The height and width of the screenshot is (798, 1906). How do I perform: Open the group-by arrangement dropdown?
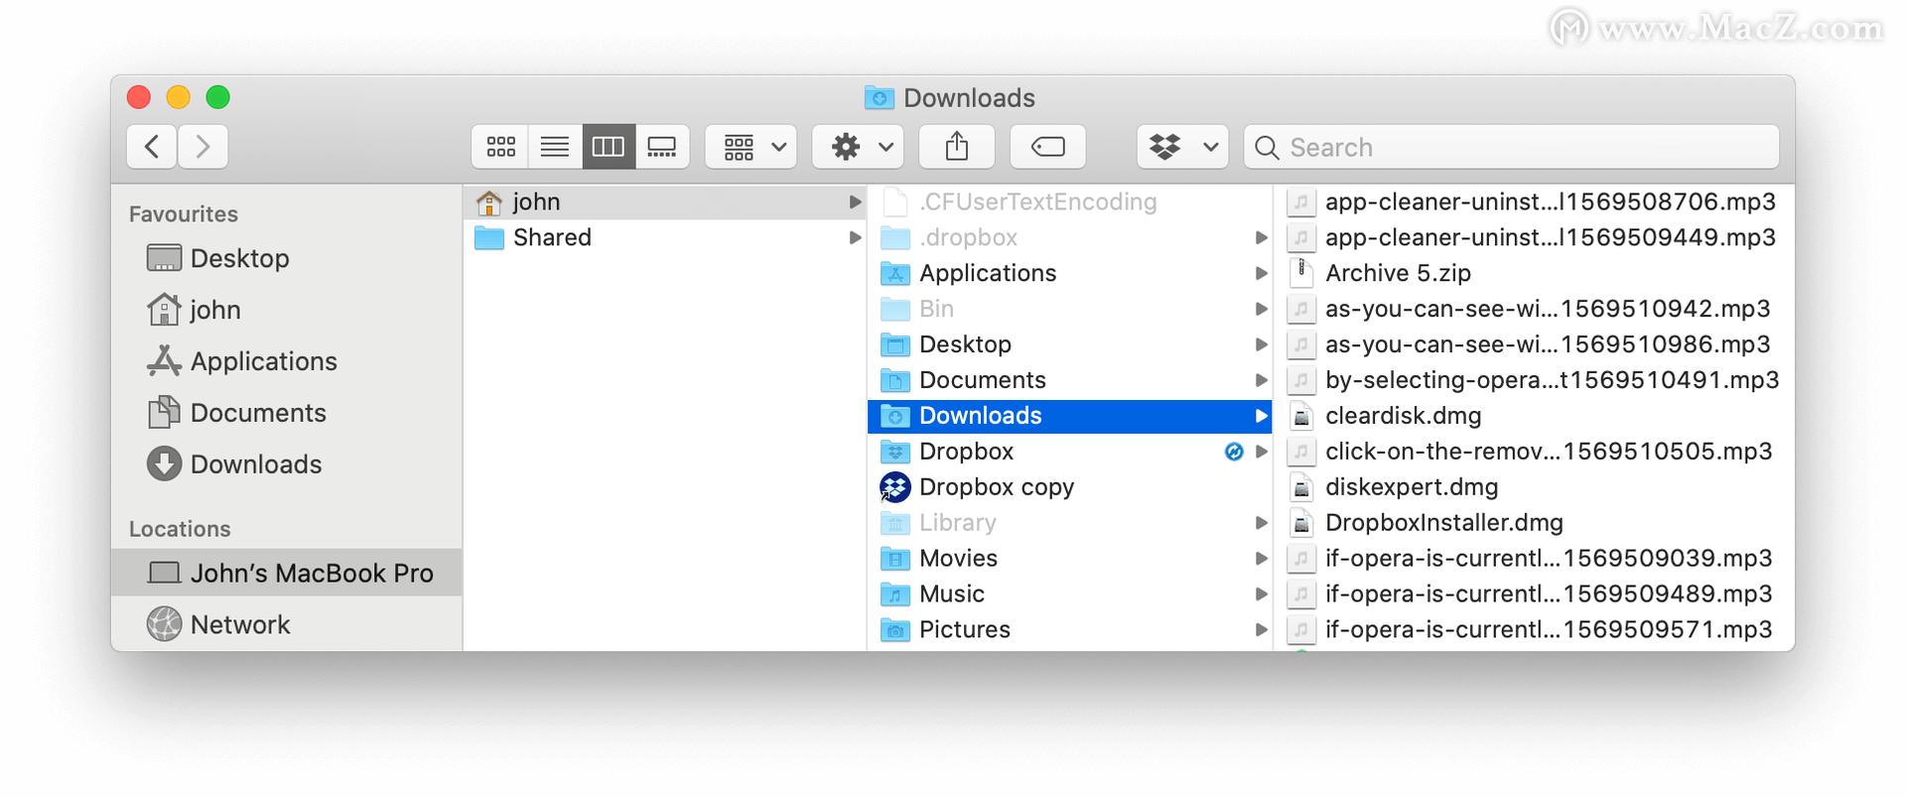click(x=751, y=147)
